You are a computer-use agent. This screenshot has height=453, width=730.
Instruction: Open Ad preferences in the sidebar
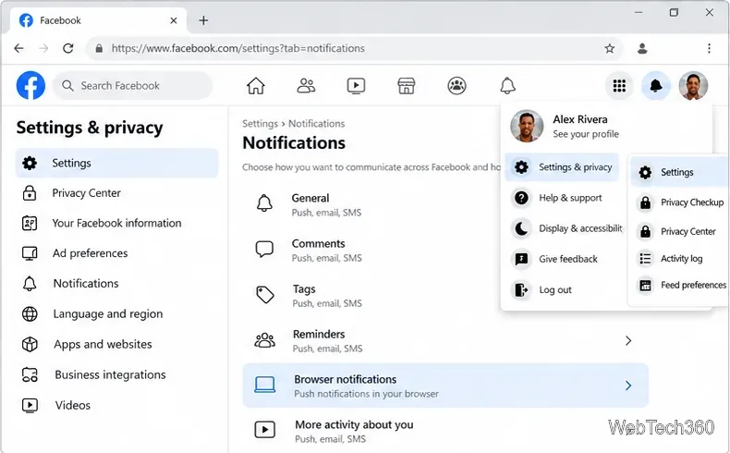pyautogui.click(x=116, y=253)
